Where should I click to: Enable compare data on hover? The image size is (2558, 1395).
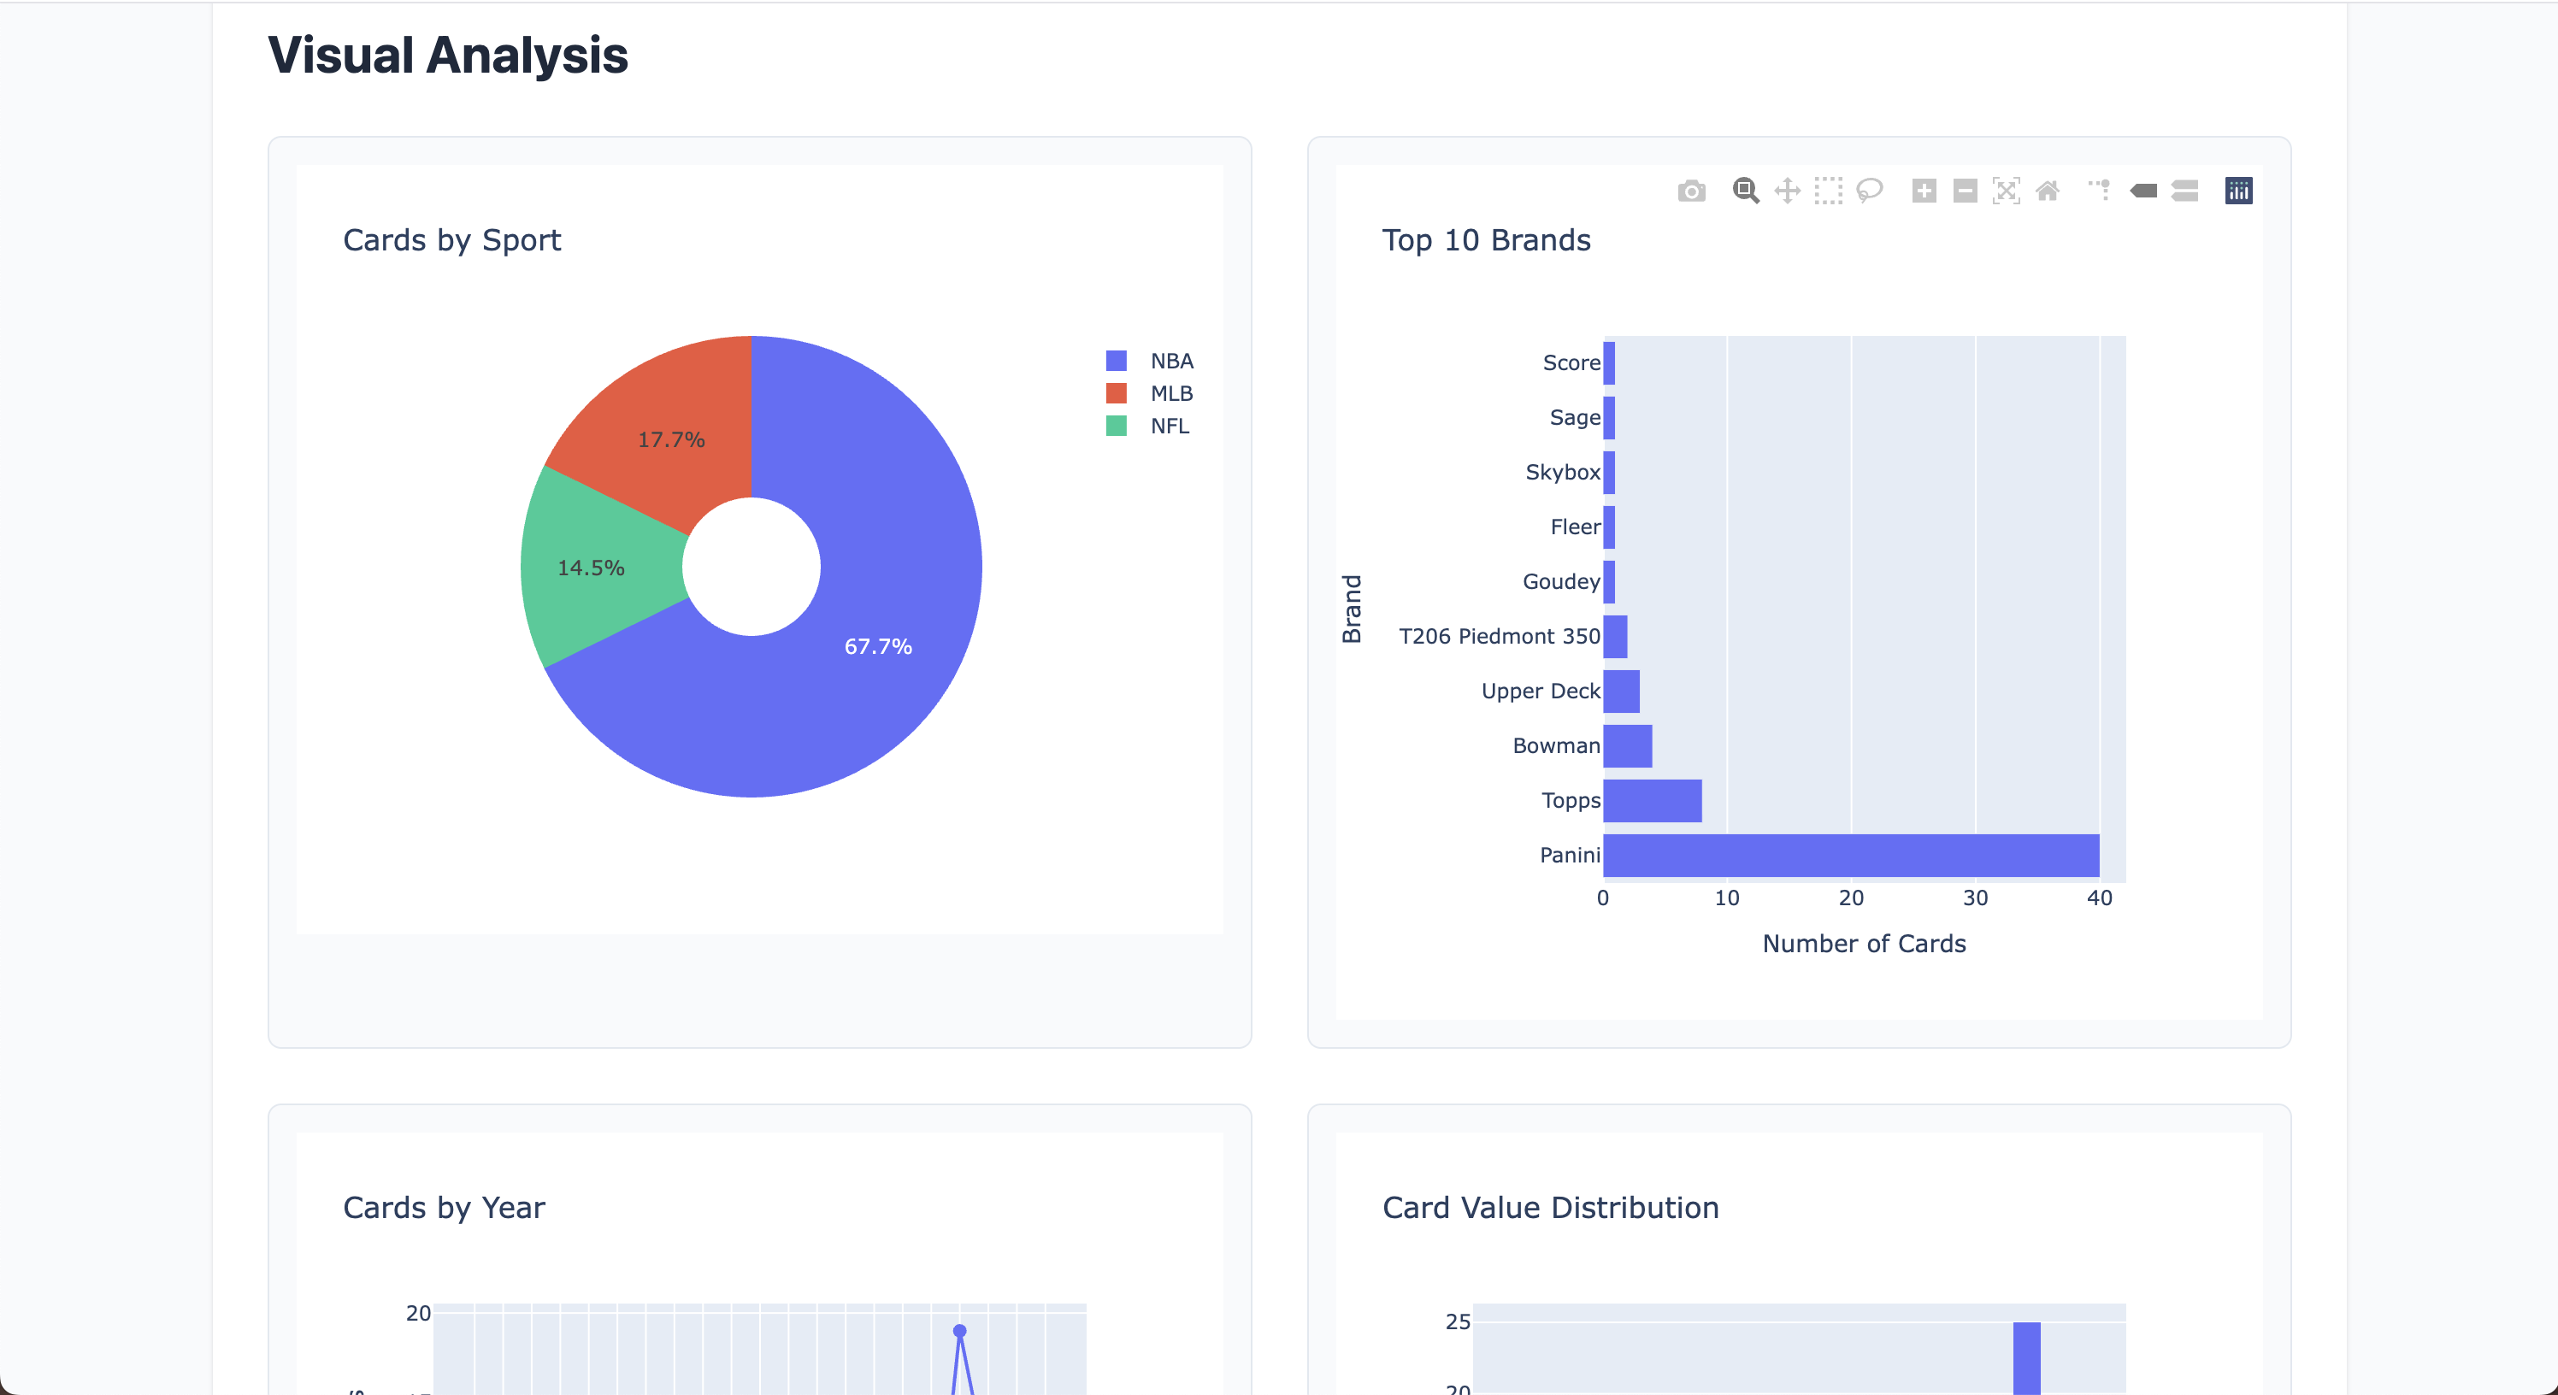click(x=2184, y=191)
